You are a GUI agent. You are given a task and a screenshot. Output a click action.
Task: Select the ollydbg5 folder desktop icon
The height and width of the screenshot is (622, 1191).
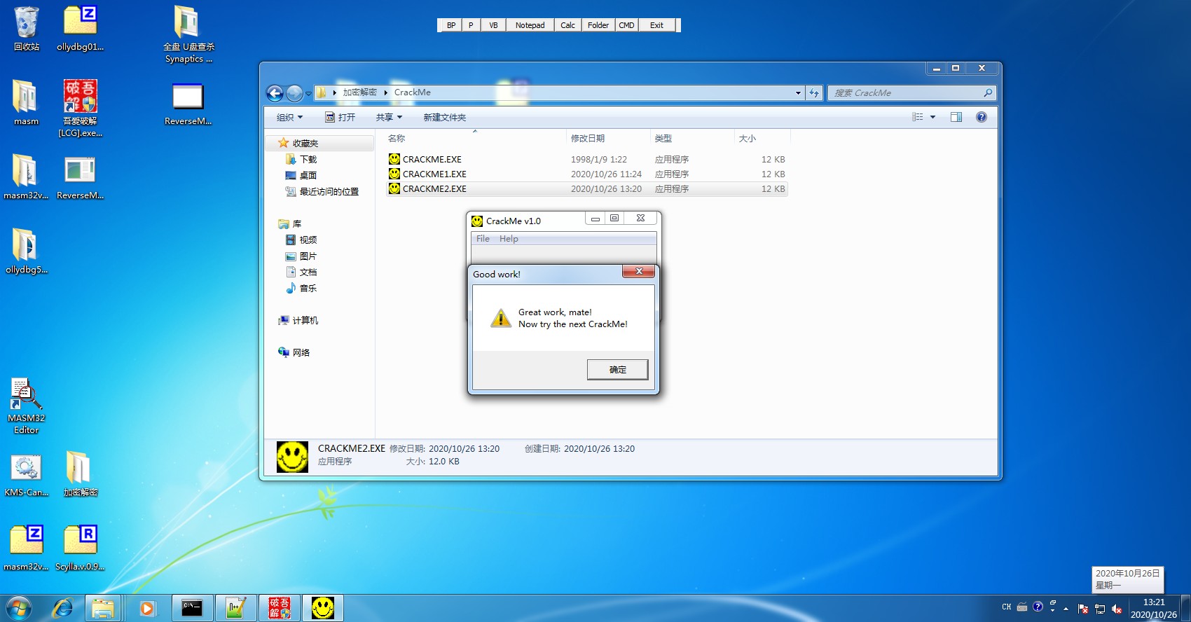click(x=26, y=251)
